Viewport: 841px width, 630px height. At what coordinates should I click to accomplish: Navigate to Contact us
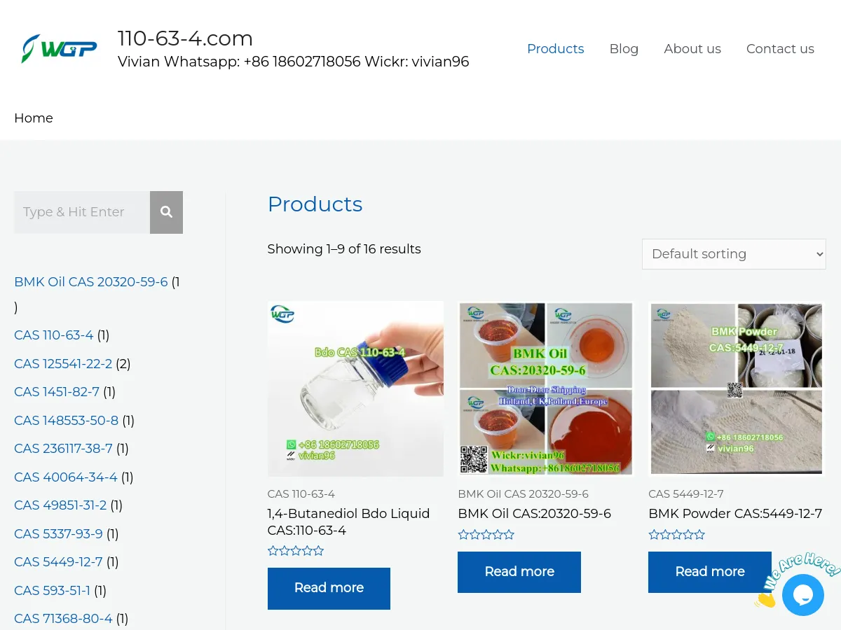(x=780, y=49)
